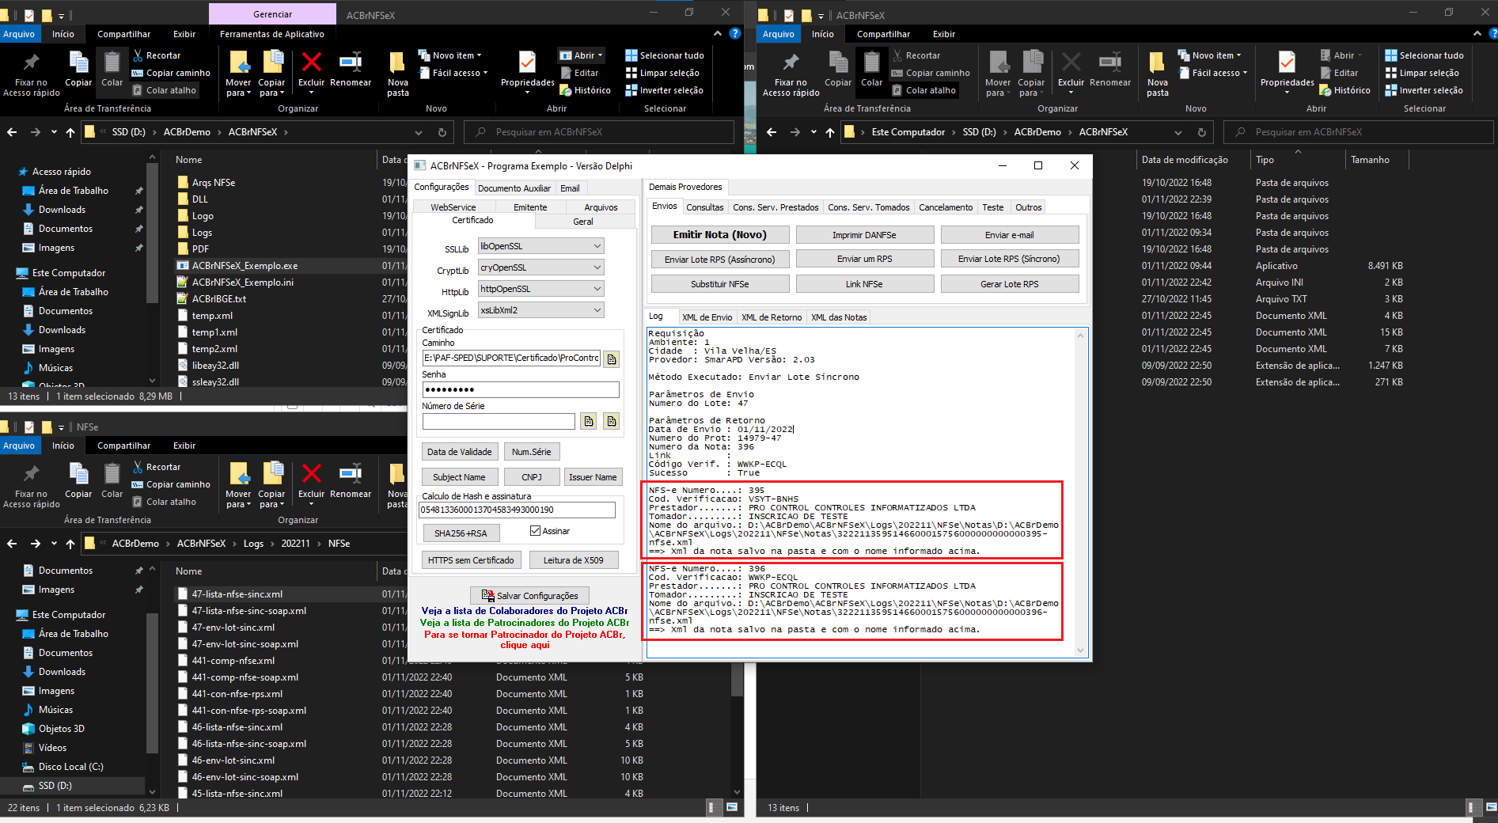The width and height of the screenshot is (1498, 823).
Task: Click the help question mark icon in top-left Explorer
Action: [734, 33]
